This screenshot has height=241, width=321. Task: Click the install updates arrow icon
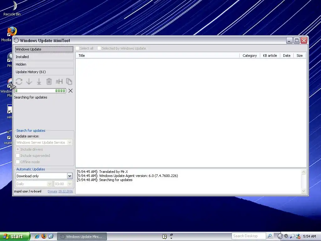click(39, 82)
